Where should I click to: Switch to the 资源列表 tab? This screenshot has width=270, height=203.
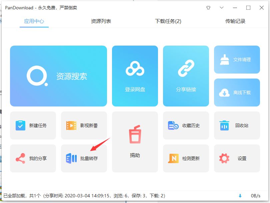(101, 21)
